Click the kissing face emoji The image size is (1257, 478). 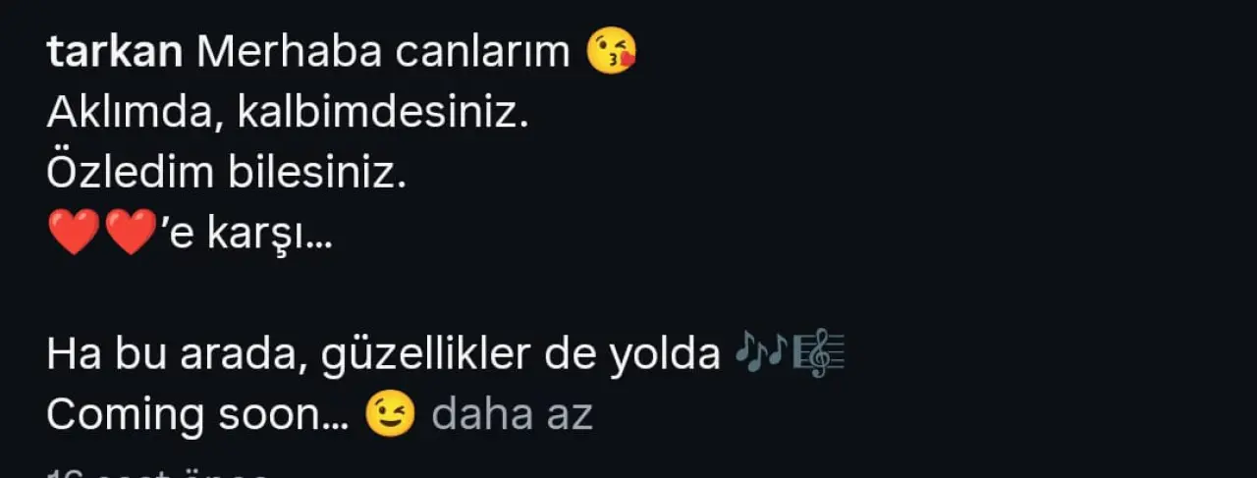[611, 51]
